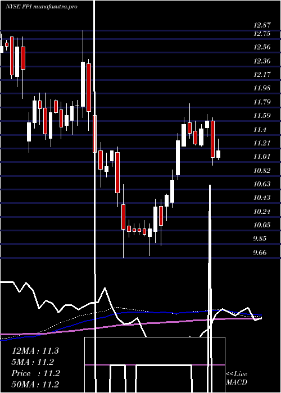281x393 pixels.
Task: Select the 10.82 price value
Action: pos(262,171)
